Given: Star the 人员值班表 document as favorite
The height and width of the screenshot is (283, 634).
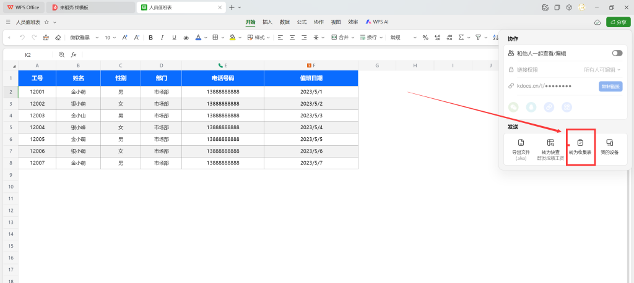Looking at the screenshot, I should (46, 22).
